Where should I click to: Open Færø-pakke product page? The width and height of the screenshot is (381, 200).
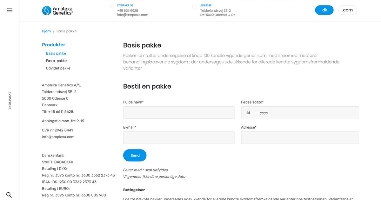pyautogui.click(x=56, y=61)
